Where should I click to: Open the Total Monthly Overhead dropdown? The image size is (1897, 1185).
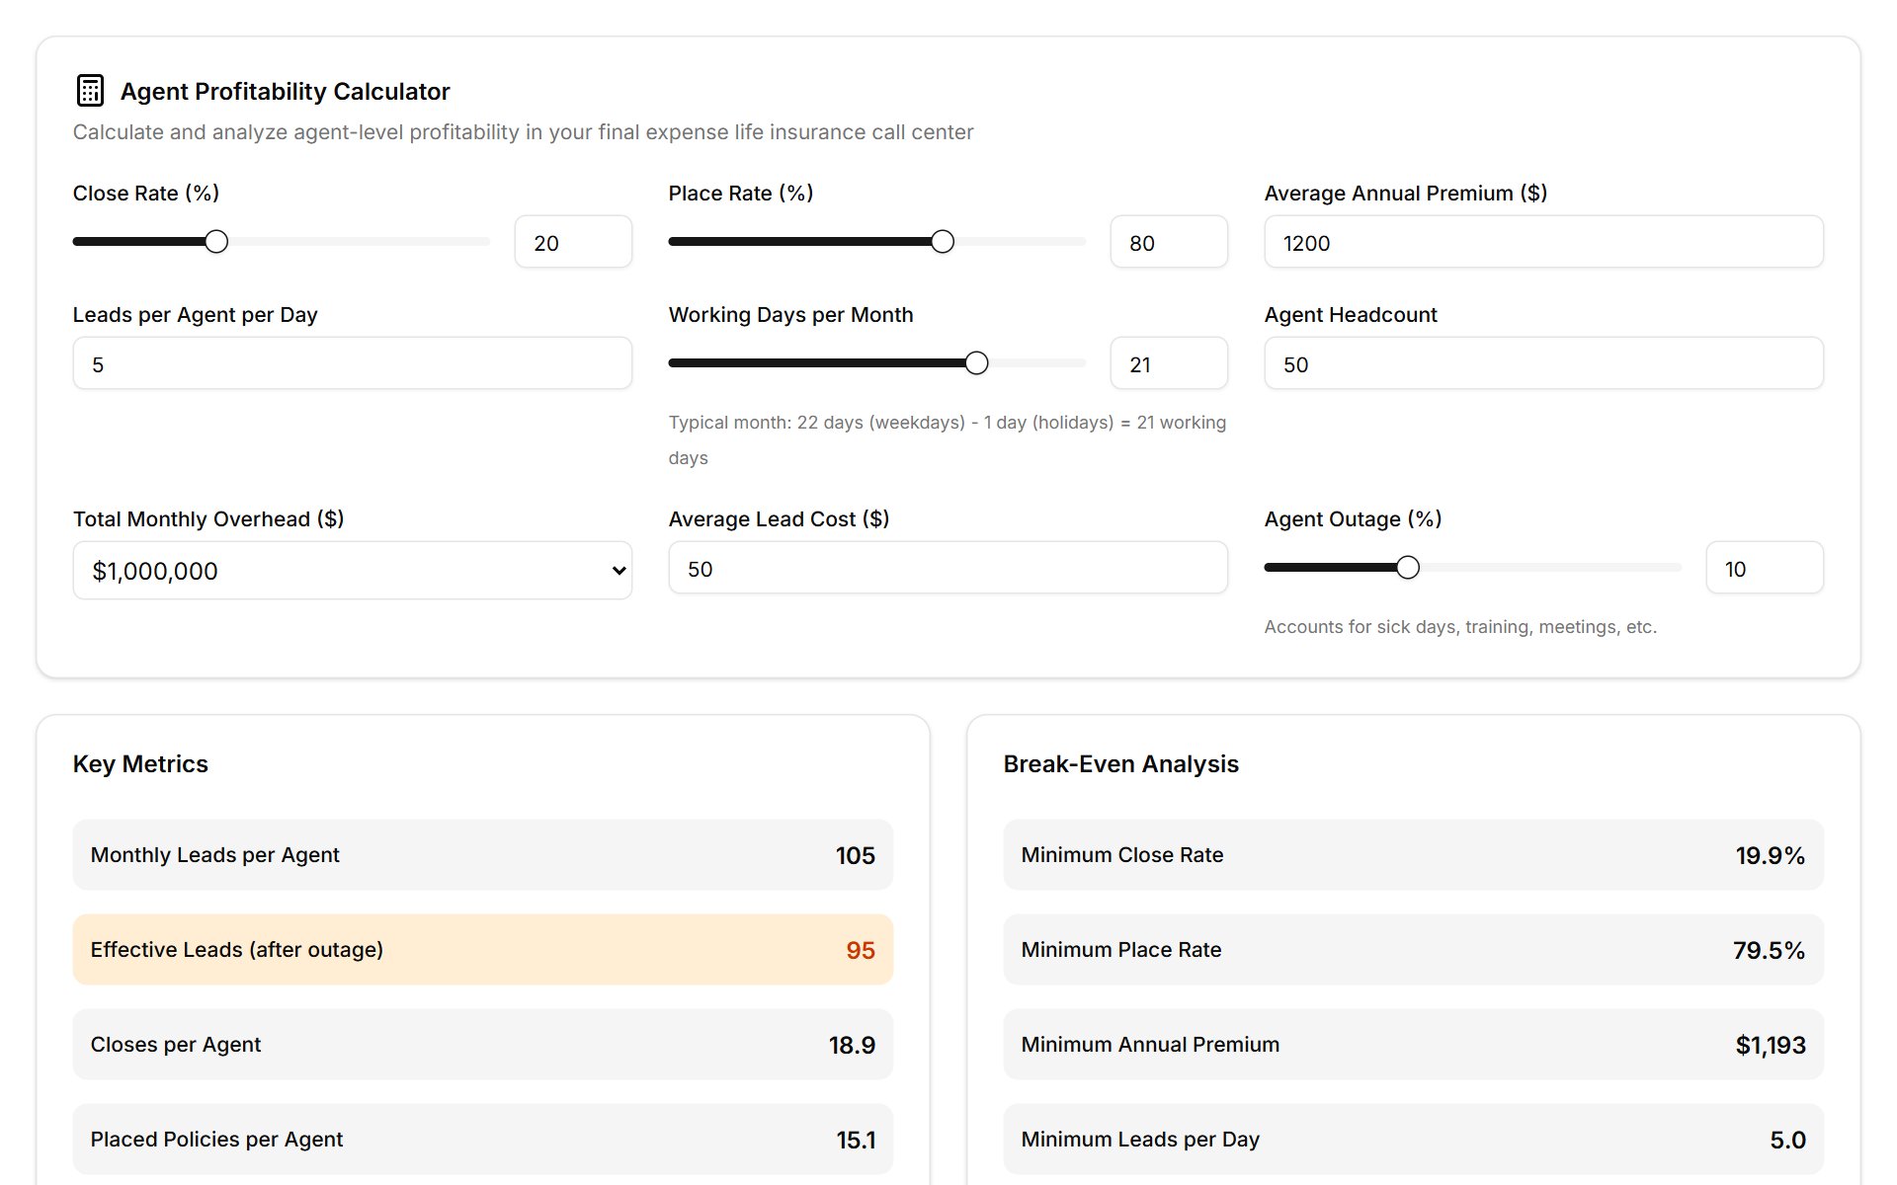tap(352, 570)
